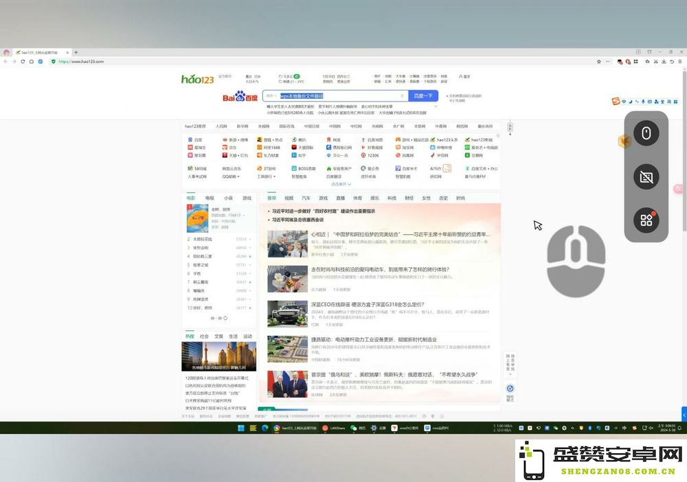Screen dimensions: 687x482
Task: Toggle the screen-off icon in floating panel
Action: [x=646, y=177]
